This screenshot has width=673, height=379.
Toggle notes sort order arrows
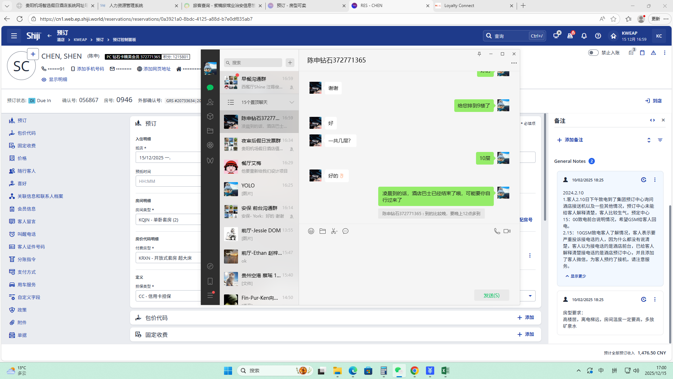tap(649, 140)
